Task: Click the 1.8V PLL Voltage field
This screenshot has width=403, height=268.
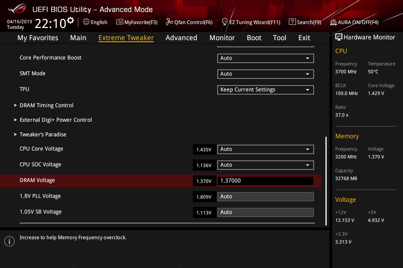Action: [x=266, y=197]
